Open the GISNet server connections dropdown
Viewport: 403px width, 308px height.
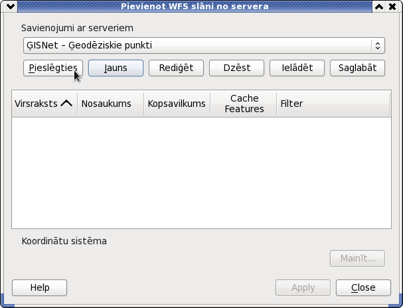click(204, 45)
